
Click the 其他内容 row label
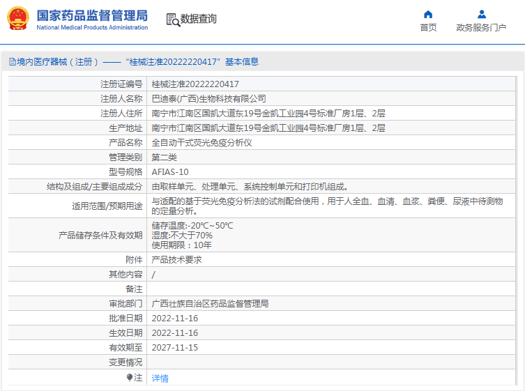click(x=125, y=275)
